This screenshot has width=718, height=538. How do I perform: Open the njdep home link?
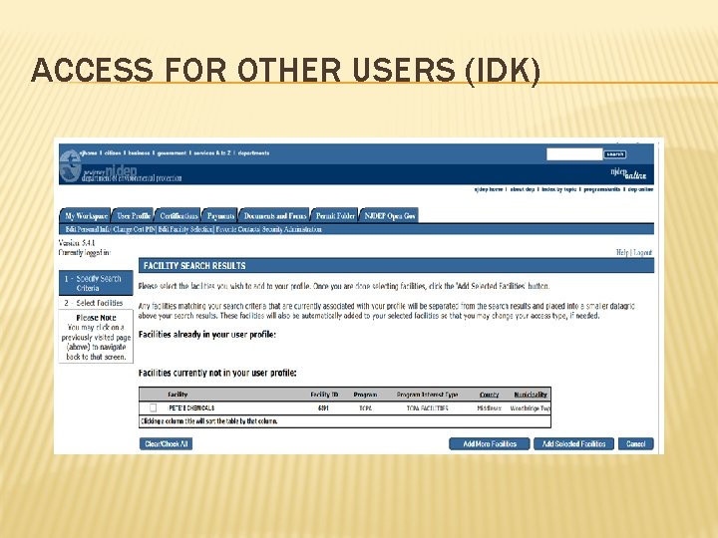(488, 189)
